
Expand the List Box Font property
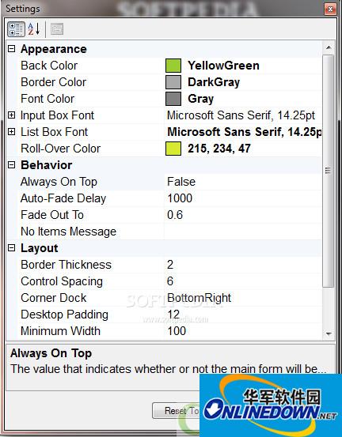pos(11,131)
